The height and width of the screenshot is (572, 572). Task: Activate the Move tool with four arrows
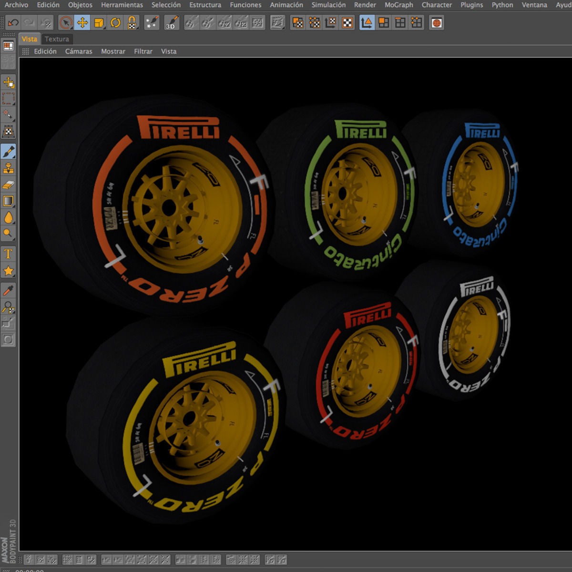[x=82, y=22]
